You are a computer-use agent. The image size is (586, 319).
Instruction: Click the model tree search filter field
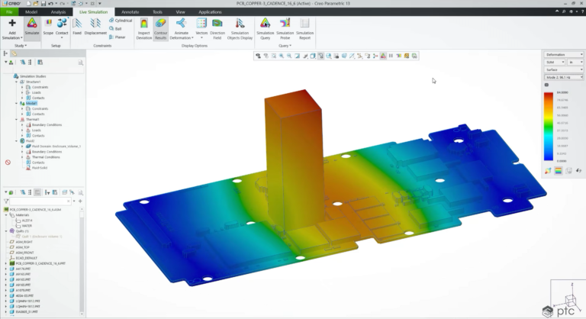coord(40,201)
